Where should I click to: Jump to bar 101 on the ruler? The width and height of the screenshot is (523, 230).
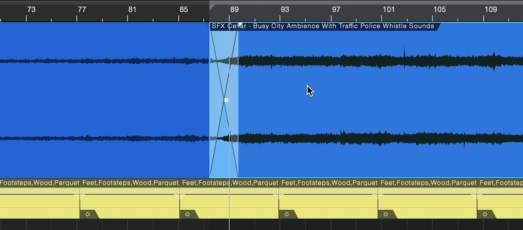[389, 10]
